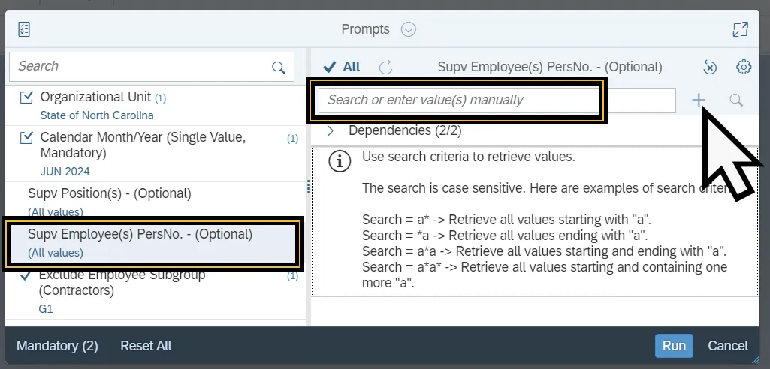The image size is (770, 369).
Task: Toggle Calendar Month/Year checkbox
Action: point(27,138)
